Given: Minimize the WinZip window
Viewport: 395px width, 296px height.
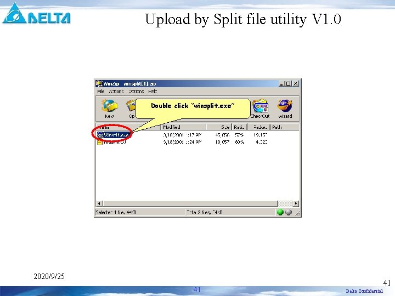Looking at the screenshot, I should [x=281, y=83].
